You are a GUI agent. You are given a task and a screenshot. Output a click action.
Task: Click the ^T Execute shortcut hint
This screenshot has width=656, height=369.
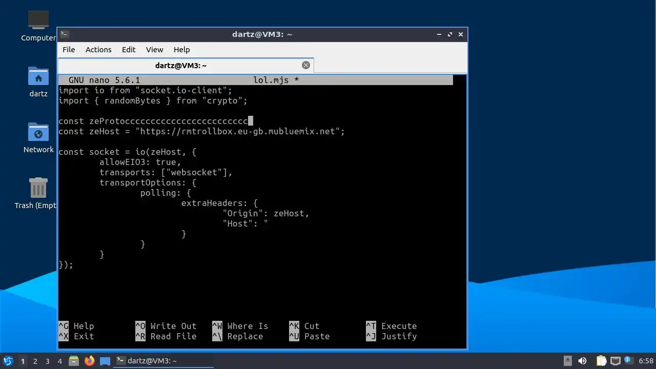(391, 326)
